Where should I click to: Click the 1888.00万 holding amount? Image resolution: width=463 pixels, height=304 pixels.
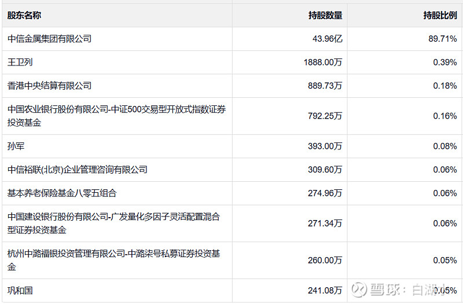coord(323,62)
